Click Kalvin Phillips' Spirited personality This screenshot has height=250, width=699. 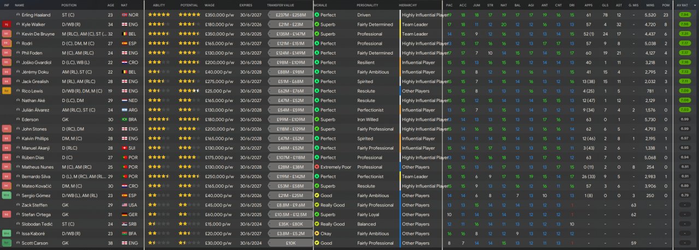pos(365,139)
